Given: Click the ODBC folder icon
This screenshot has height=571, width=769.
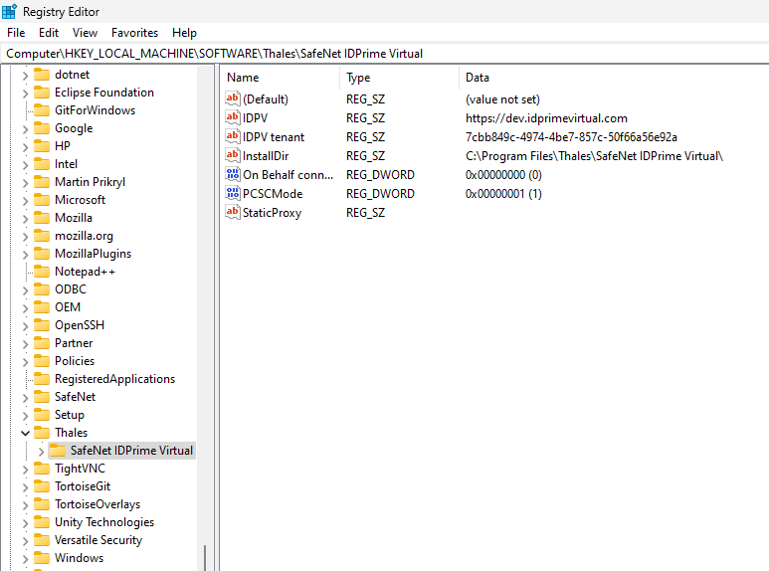Looking at the screenshot, I should pos(42,289).
